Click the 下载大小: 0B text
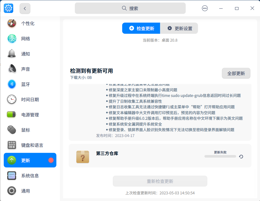This screenshot has height=201, width=260. tap(81, 77)
